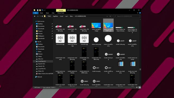This screenshot has width=174, height=98.
Task: Select This PC in the navigation pane
Action: click(39, 42)
